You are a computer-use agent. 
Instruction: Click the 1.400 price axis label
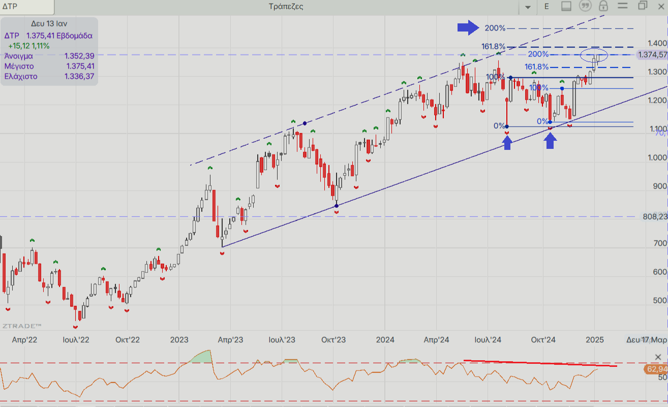[x=657, y=43]
